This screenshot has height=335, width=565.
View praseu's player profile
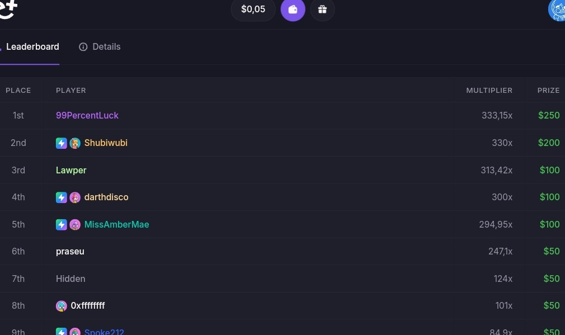[x=70, y=252]
